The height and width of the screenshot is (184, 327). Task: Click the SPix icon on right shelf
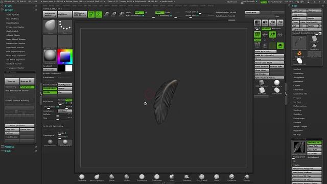258,29
